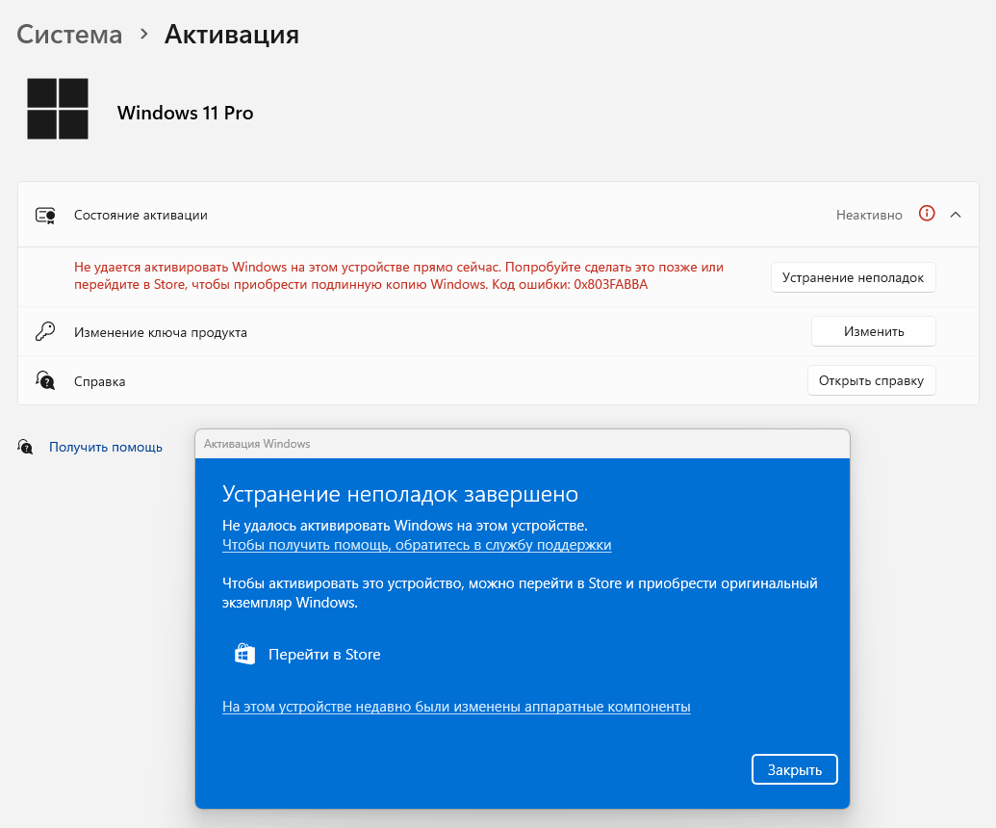Screen dimensions: 996x828
Task: Click the Windows logo icon
Action: pyautogui.click(x=57, y=109)
